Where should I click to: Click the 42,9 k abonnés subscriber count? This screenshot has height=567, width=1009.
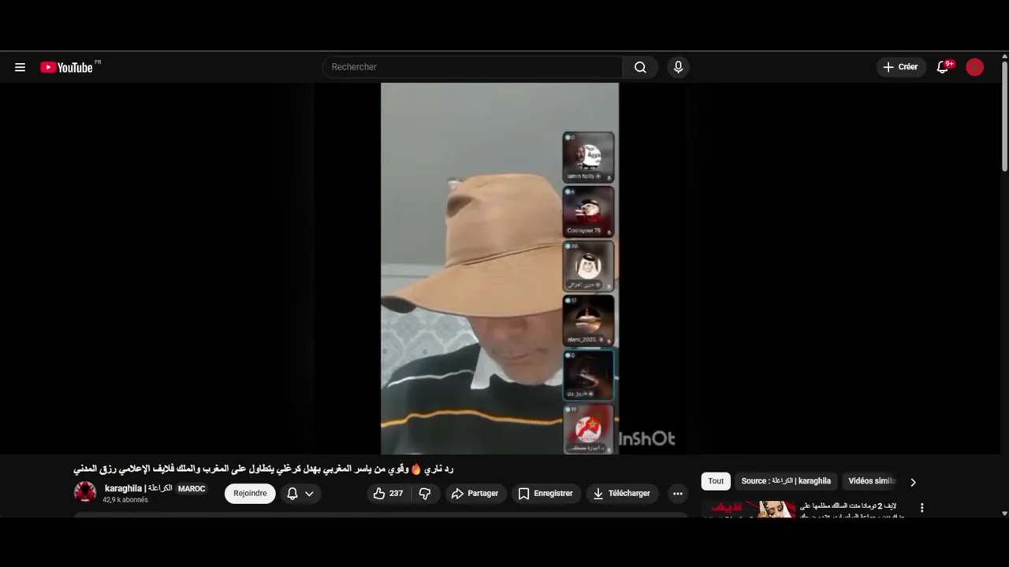click(x=125, y=500)
